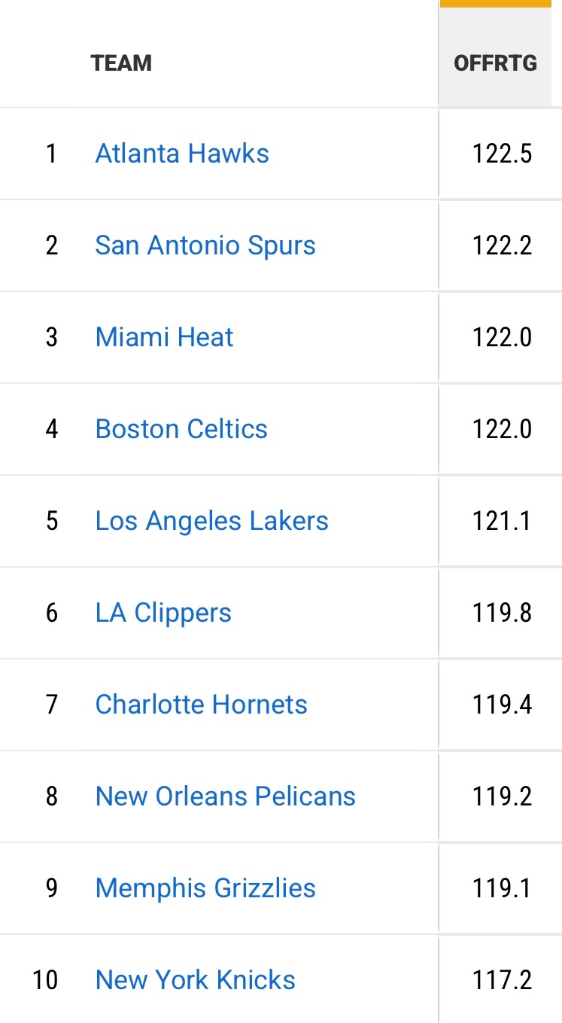
Task: Click the Clippers' 119.8 rating value
Action: click(x=502, y=613)
